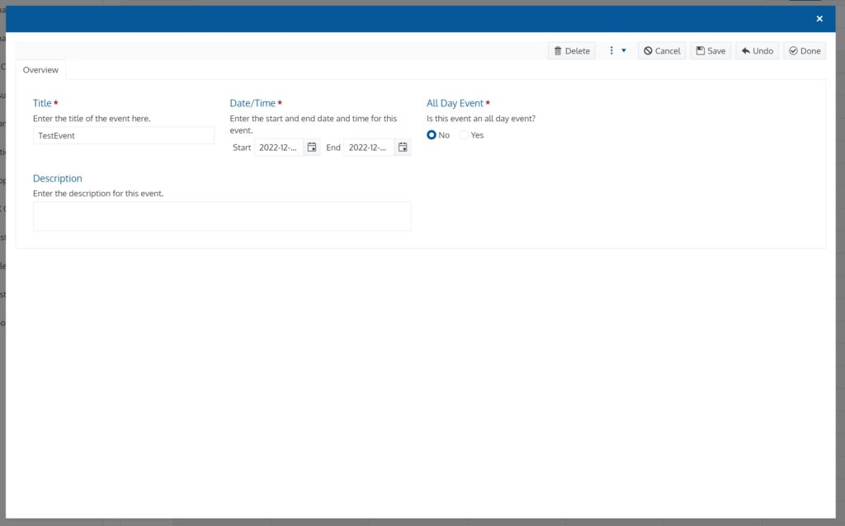Focus the Description text area
845x526 pixels.
pyautogui.click(x=222, y=217)
